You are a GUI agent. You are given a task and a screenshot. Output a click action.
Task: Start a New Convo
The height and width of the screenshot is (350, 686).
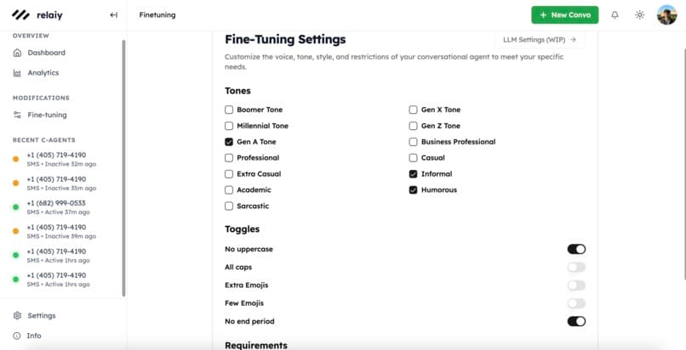coord(564,14)
